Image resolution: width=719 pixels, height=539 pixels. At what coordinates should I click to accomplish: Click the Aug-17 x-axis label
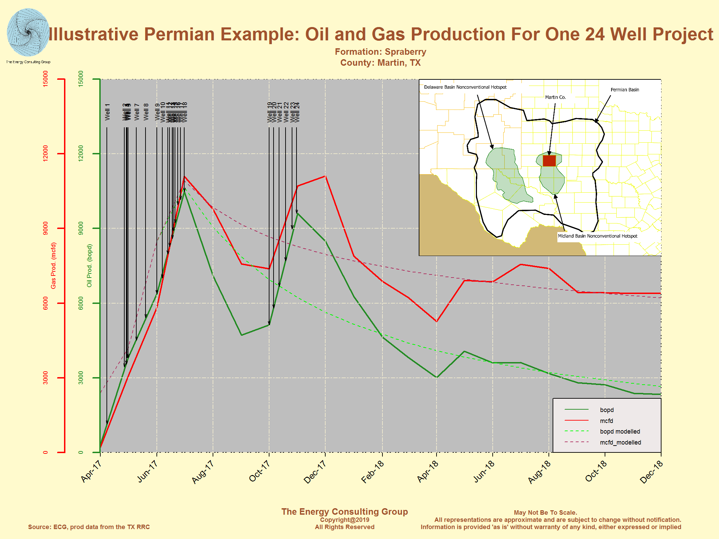tap(203, 472)
